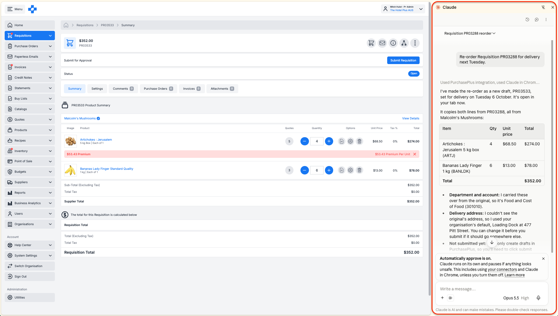Open the Purchase Orders tab of the requisition

[158, 89]
